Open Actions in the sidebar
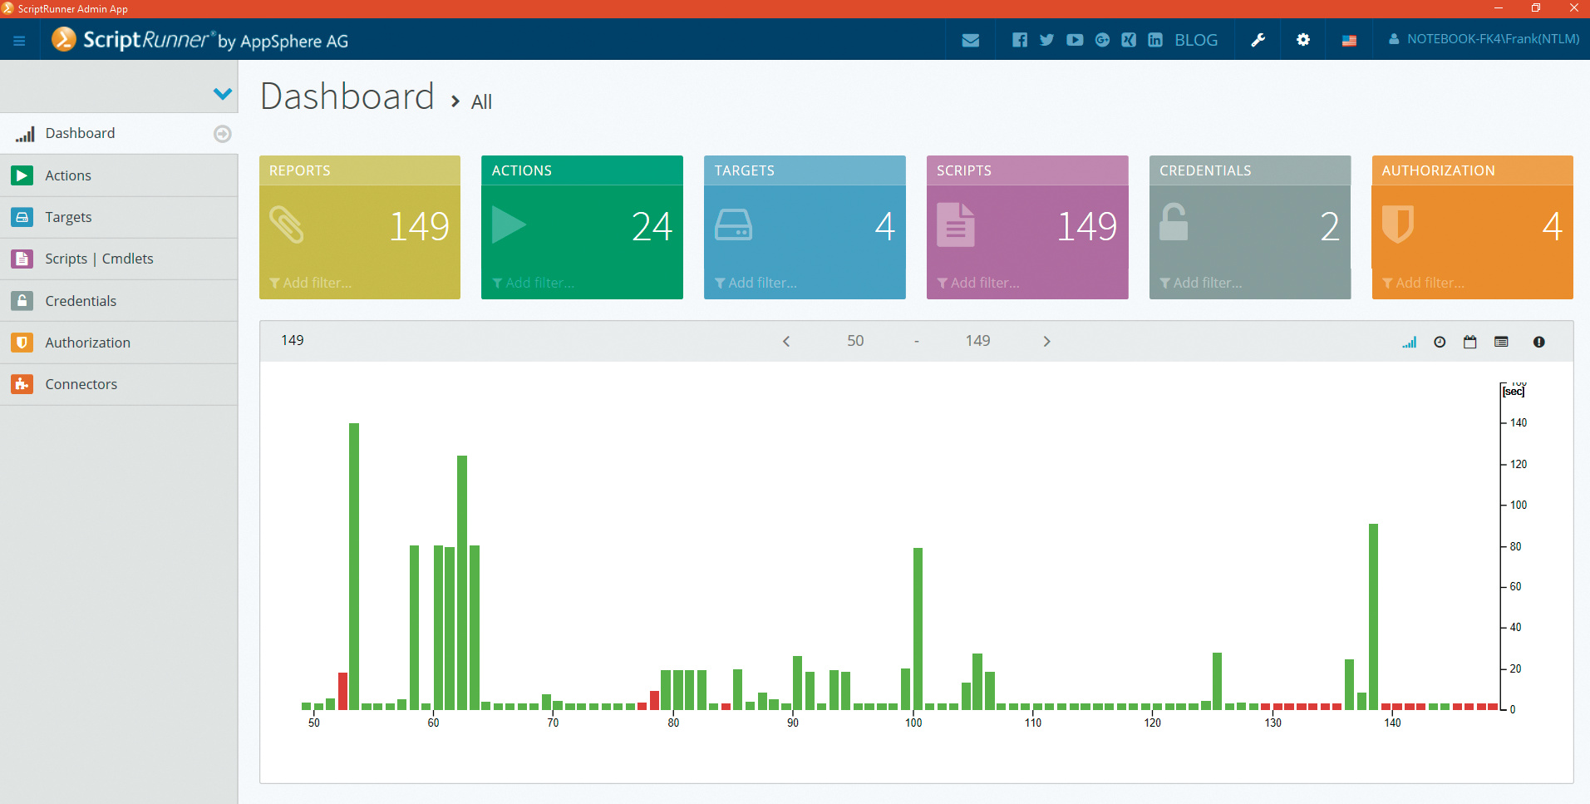 [68, 175]
